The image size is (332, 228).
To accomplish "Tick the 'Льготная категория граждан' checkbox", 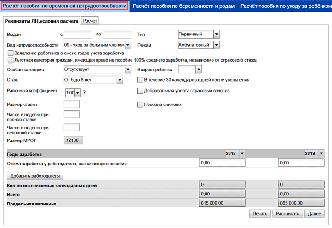I will click(x=11, y=60).
